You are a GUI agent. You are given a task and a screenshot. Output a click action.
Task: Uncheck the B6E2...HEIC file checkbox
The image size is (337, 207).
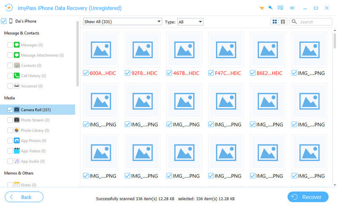pos(252,73)
